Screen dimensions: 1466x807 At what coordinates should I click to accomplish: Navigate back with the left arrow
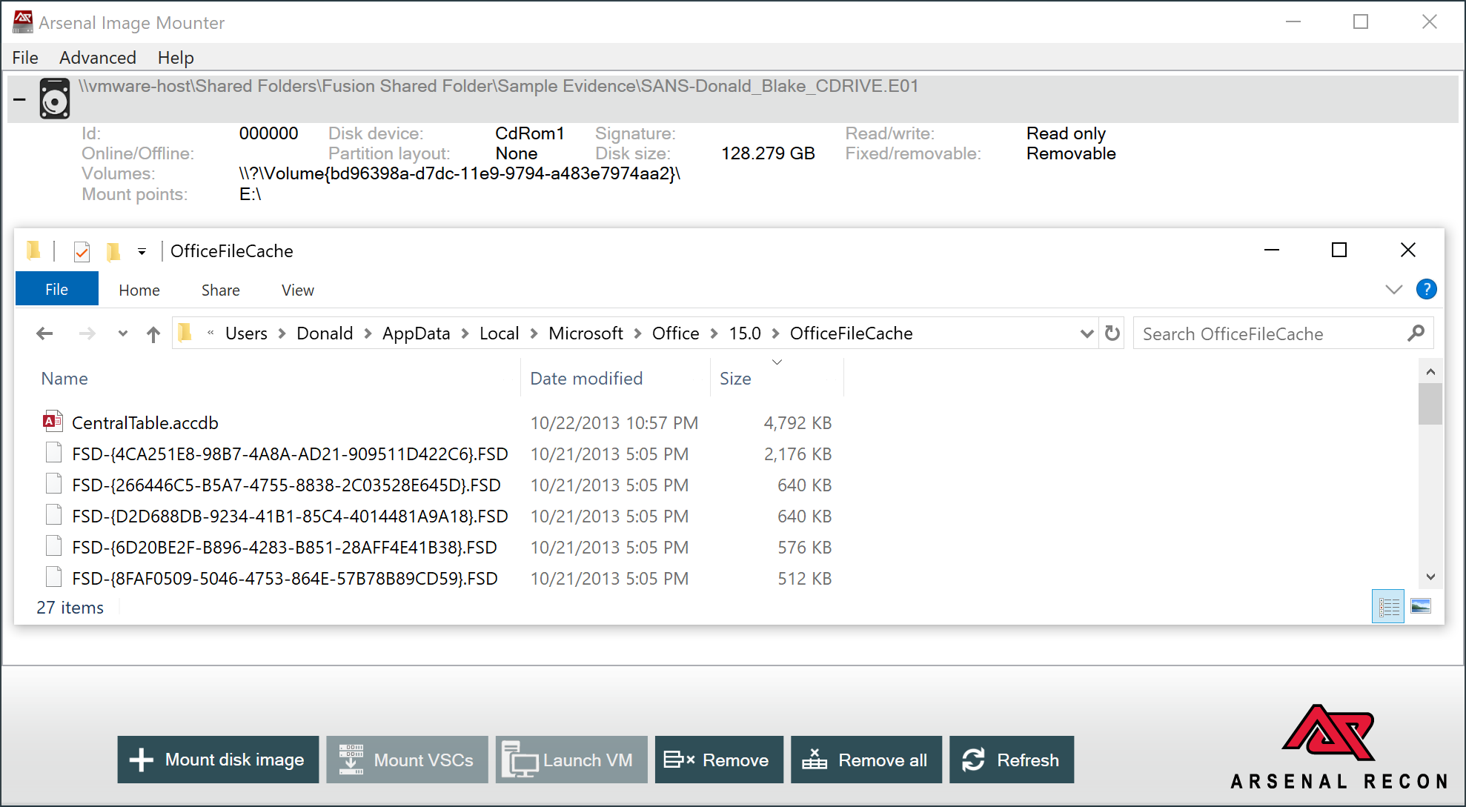click(44, 334)
